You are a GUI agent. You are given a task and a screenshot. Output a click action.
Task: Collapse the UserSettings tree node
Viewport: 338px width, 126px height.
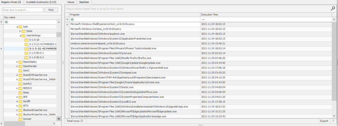(20, 36)
